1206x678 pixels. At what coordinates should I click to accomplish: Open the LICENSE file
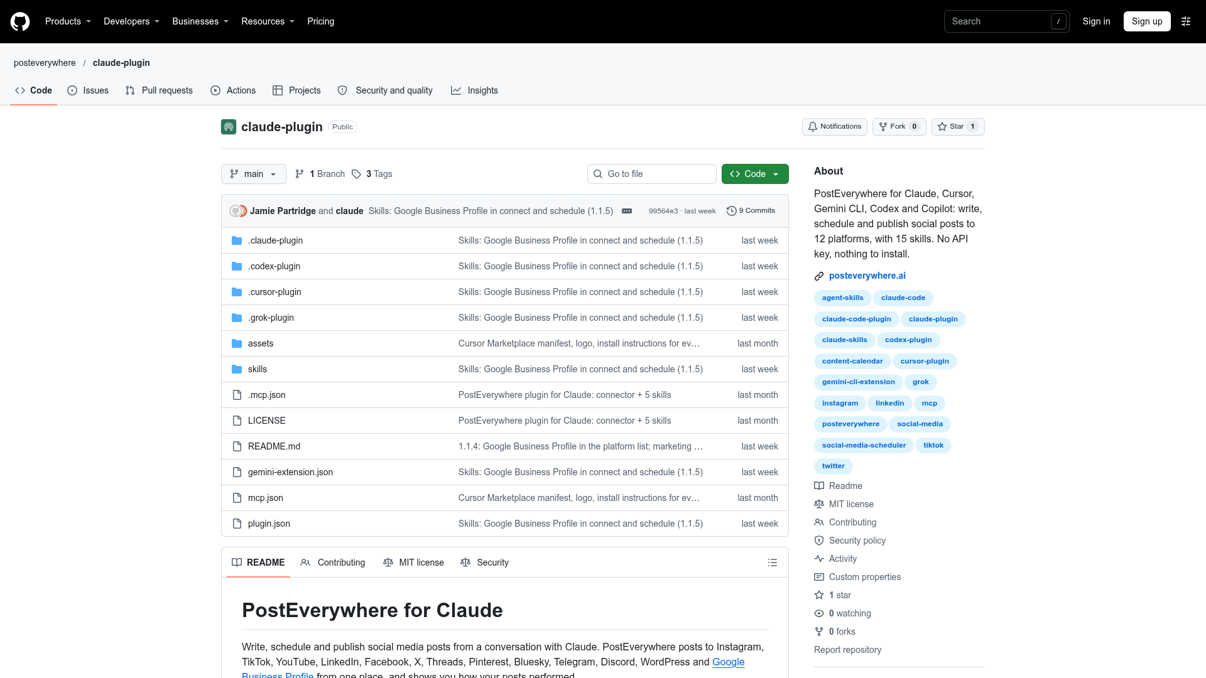266,421
